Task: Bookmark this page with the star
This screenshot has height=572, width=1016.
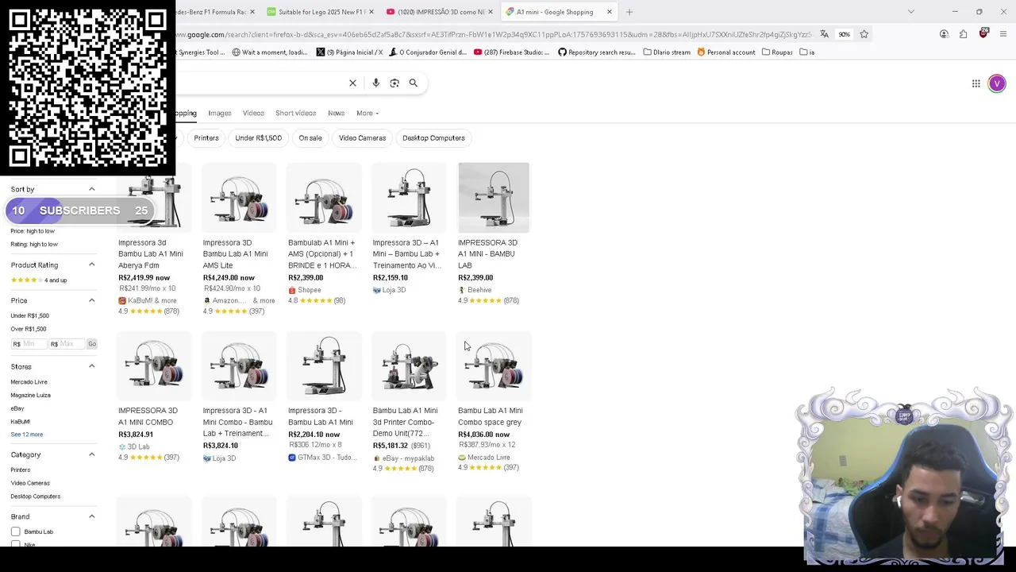Action: tap(864, 34)
